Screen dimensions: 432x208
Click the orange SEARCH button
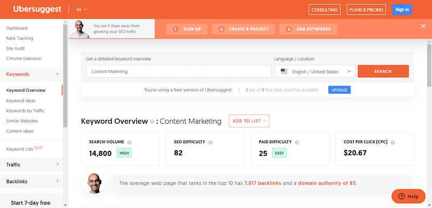[383, 71]
